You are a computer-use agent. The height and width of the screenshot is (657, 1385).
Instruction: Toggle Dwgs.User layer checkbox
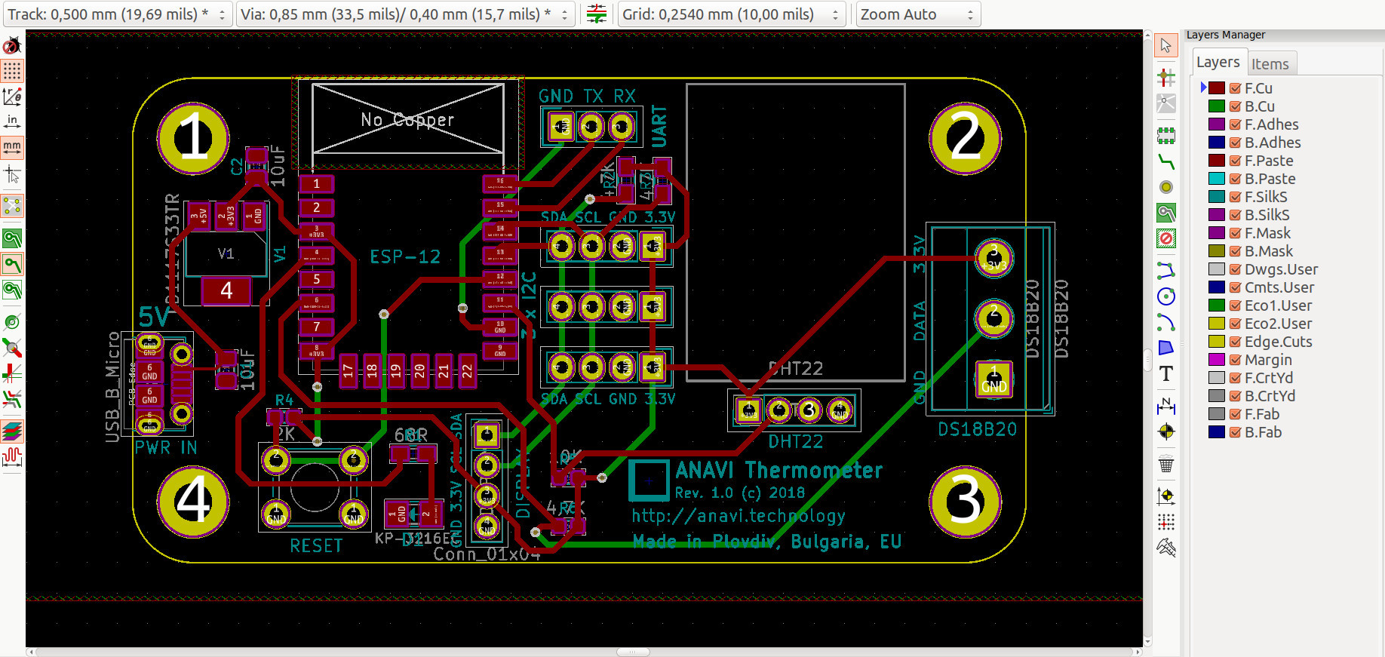[x=1236, y=269]
